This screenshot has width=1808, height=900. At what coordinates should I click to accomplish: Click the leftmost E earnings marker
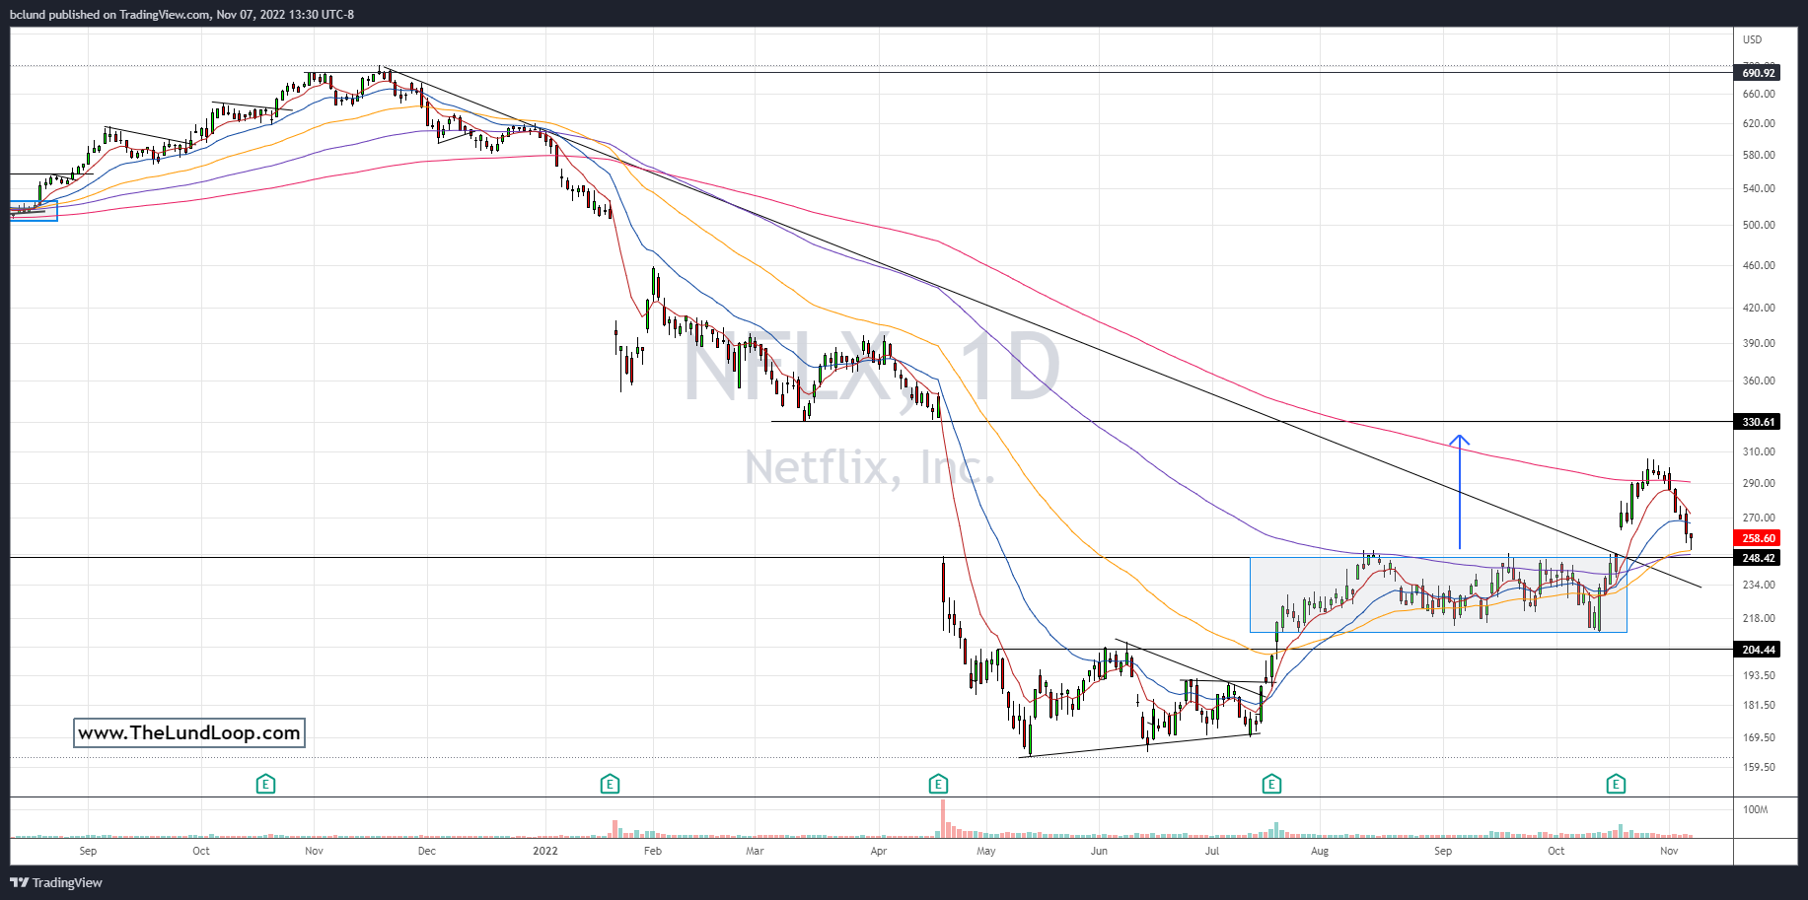(265, 785)
